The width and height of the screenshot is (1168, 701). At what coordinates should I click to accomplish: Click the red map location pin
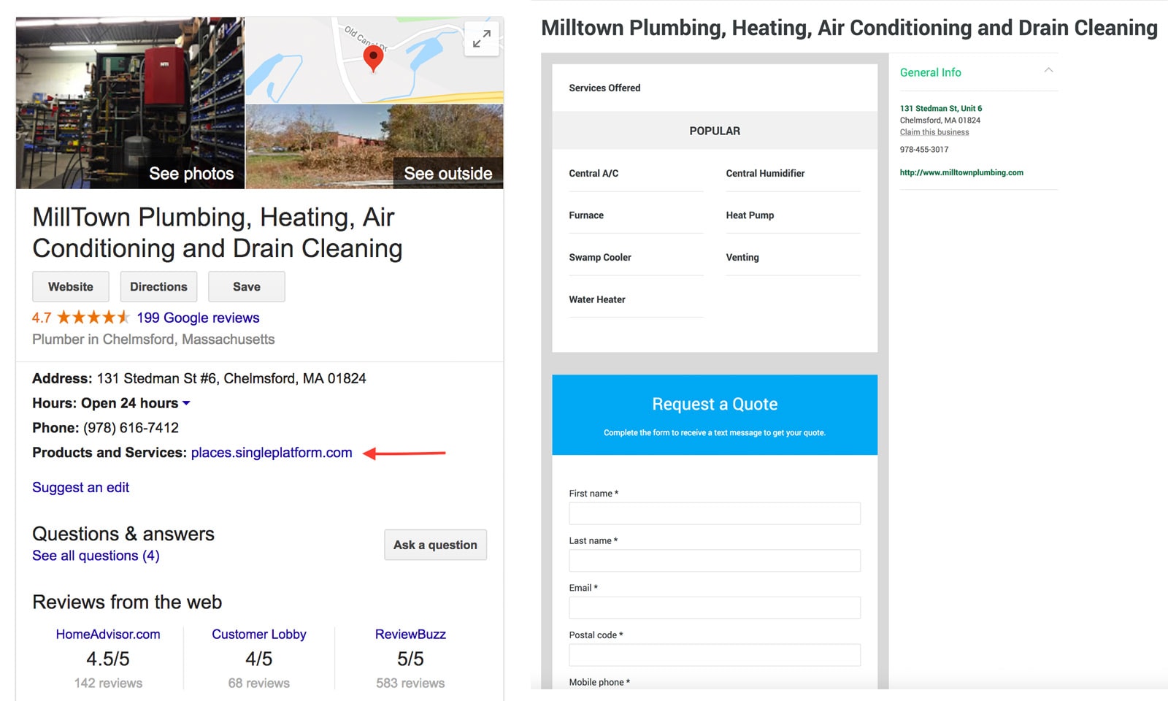tap(373, 58)
